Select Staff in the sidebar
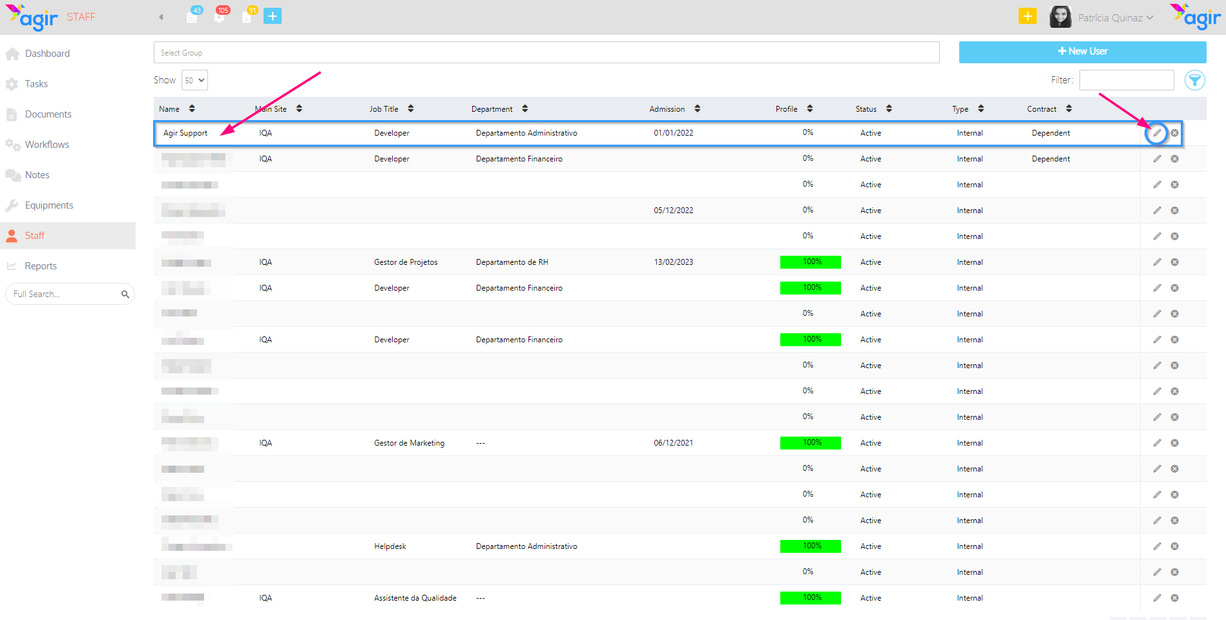Viewport: 1226px width, 620px height. (67, 236)
